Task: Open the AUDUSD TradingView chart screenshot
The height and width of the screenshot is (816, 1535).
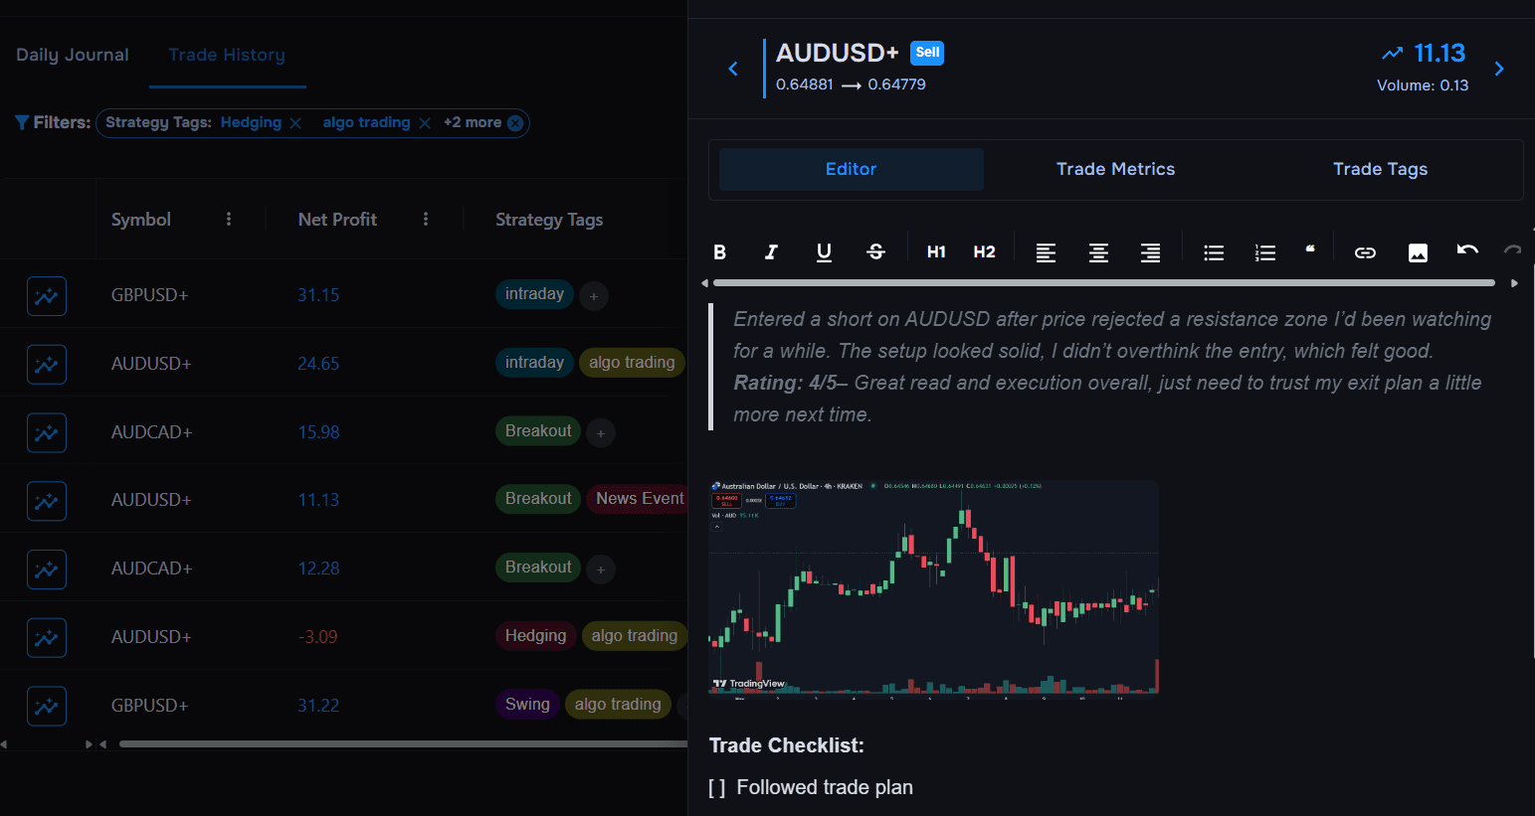Action: 933,588
